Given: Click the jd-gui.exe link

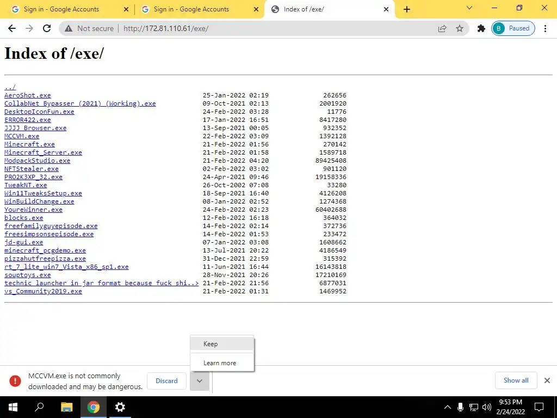Looking at the screenshot, I should pos(23,242).
